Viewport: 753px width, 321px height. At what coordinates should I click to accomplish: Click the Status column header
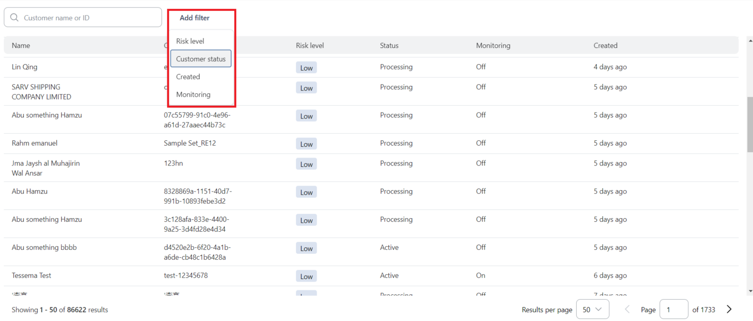pyautogui.click(x=389, y=45)
